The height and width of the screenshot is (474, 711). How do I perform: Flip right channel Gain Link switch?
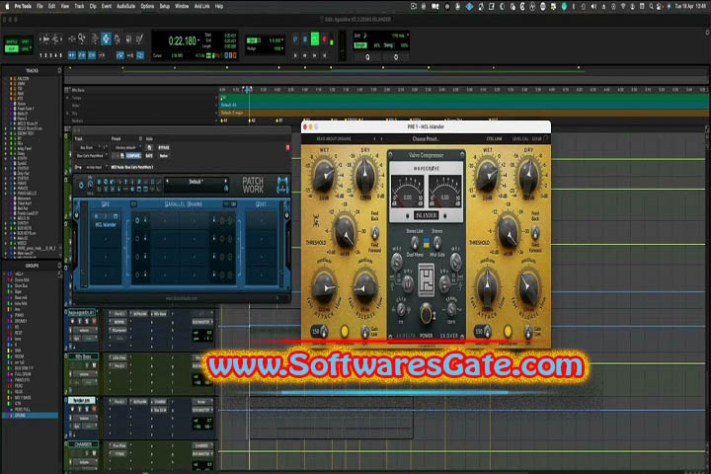[527, 332]
